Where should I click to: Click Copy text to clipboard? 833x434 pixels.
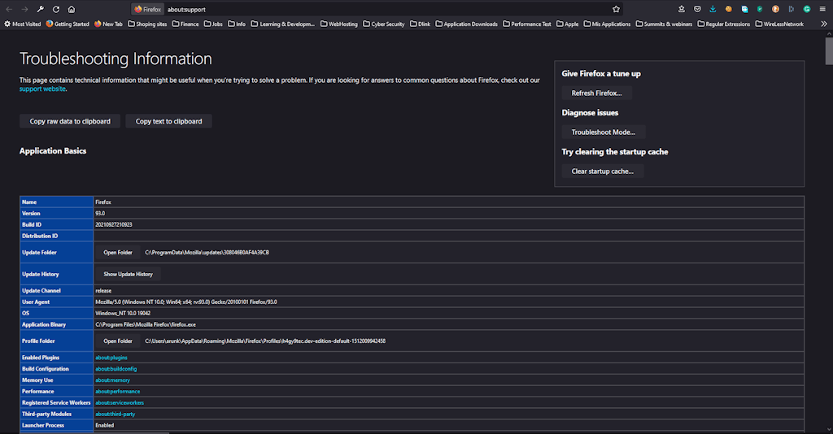169,121
